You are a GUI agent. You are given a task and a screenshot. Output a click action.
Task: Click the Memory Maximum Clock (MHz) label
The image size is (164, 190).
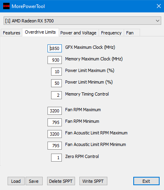94,59
